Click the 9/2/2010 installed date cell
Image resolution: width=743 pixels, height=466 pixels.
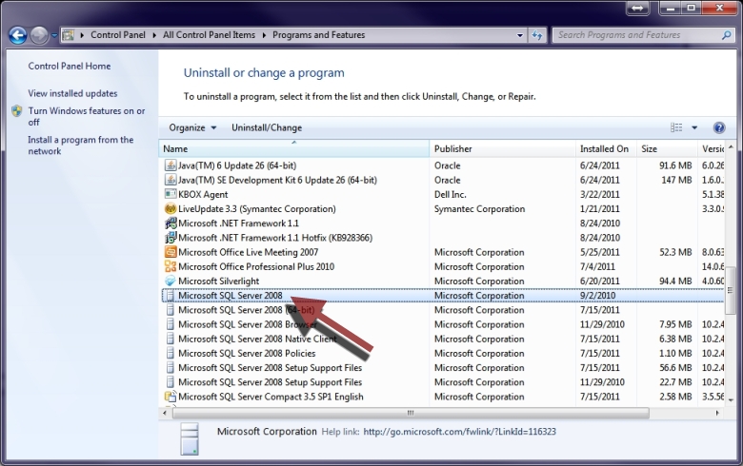tap(597, 296)
